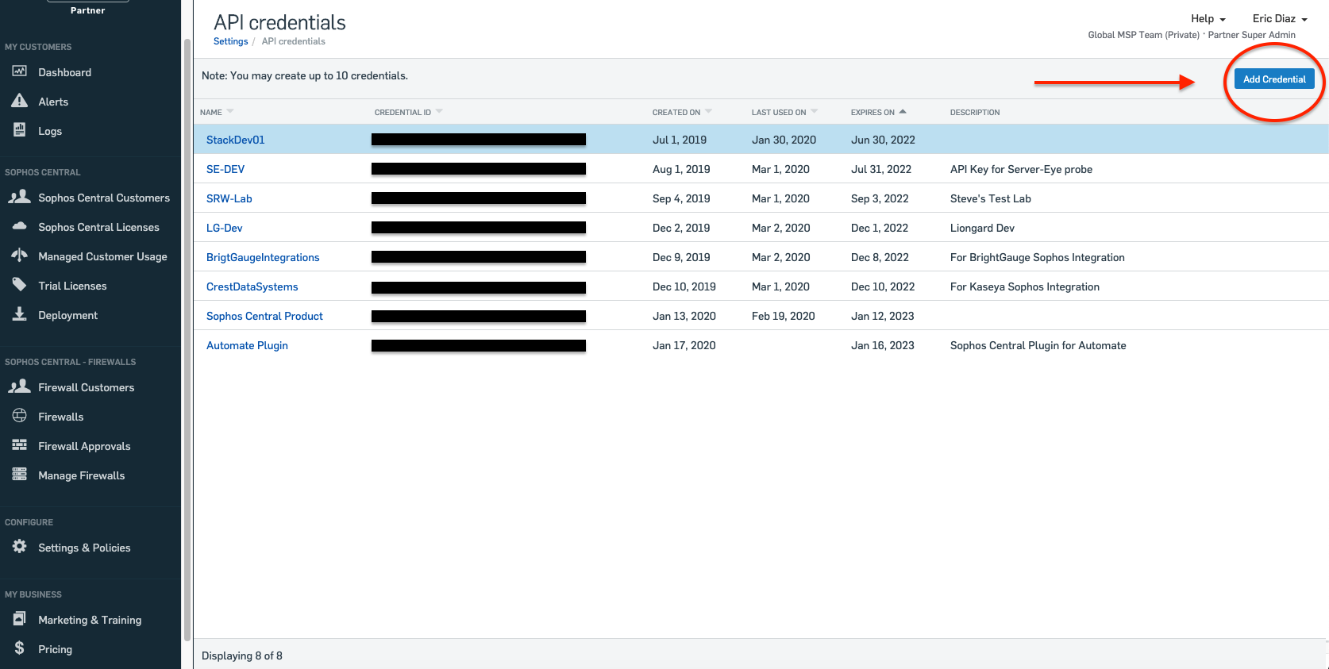Click the Trial Licenses tag icon

coord(19,285)
